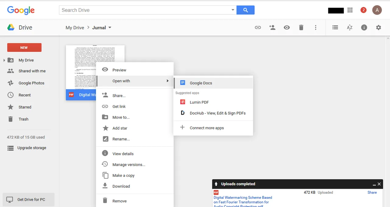Viewport: 390px width, 207px height.
Task: Open the account avatar A
Action: 377,10
